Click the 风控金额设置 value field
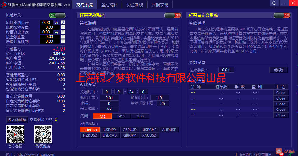 pyautogui.click(x=50, y=27)
